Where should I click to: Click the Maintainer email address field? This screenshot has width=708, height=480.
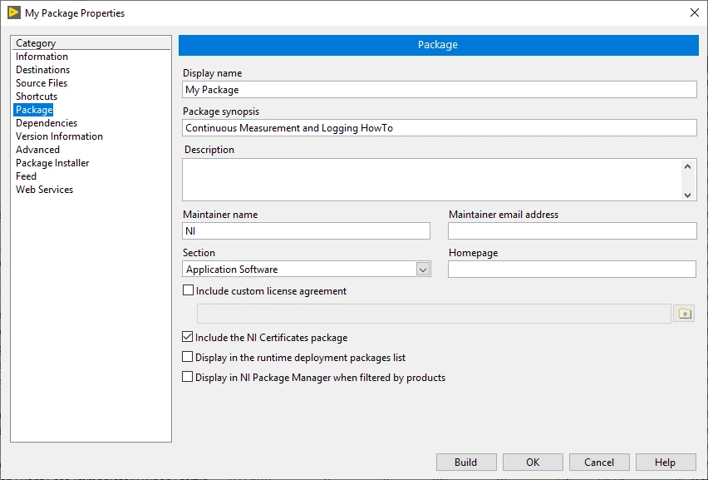(572, 231)
